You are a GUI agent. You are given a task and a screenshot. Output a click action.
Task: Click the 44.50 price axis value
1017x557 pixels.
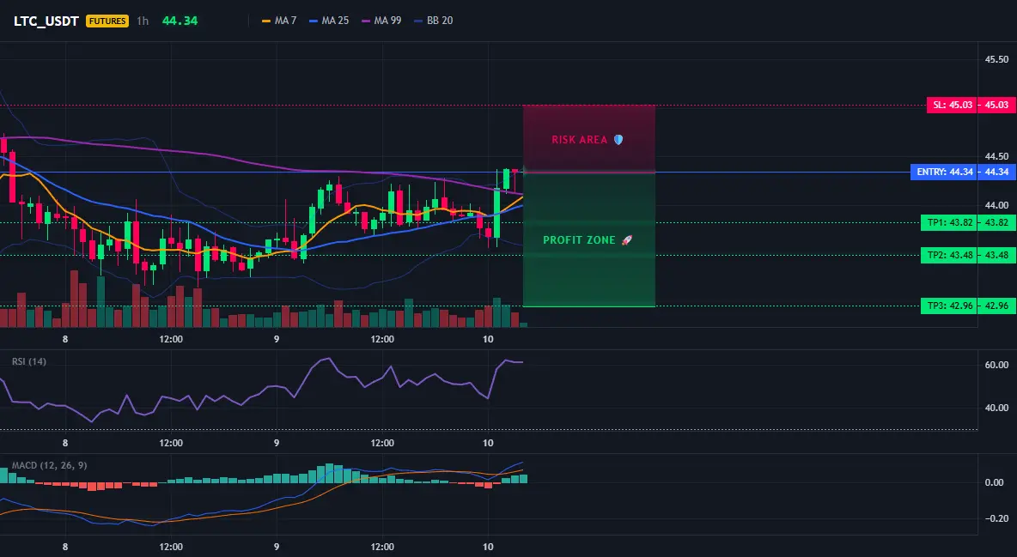click(x=996, y=155)
